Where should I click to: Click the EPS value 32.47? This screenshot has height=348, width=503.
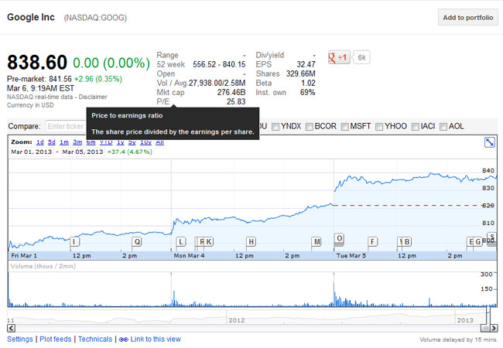tap(306, 64)
